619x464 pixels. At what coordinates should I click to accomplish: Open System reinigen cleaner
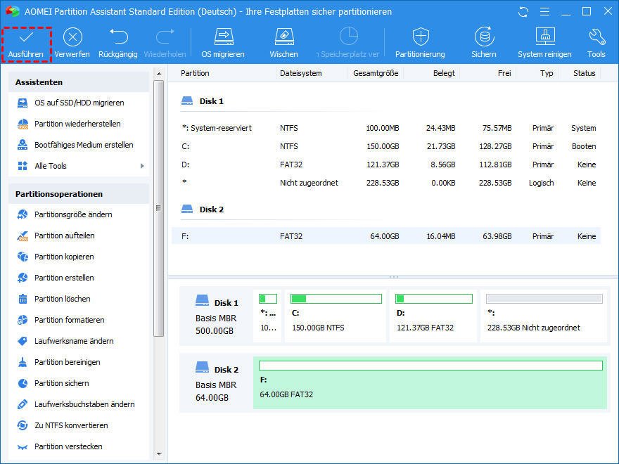point(544,37)
